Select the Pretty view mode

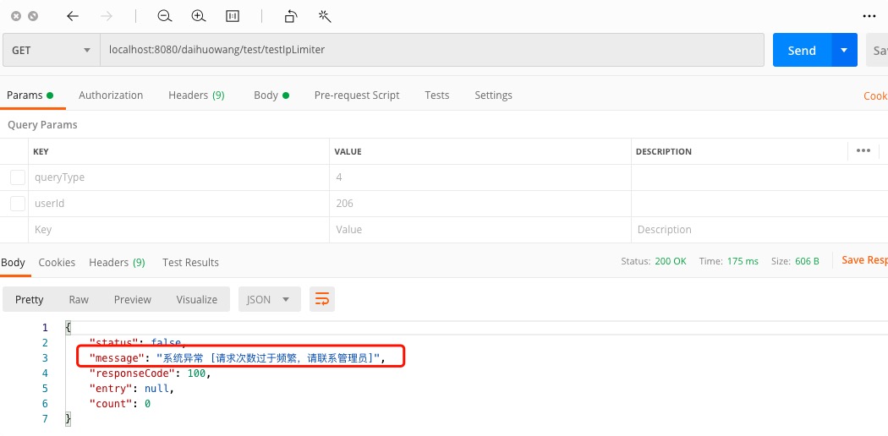(30, 299)
